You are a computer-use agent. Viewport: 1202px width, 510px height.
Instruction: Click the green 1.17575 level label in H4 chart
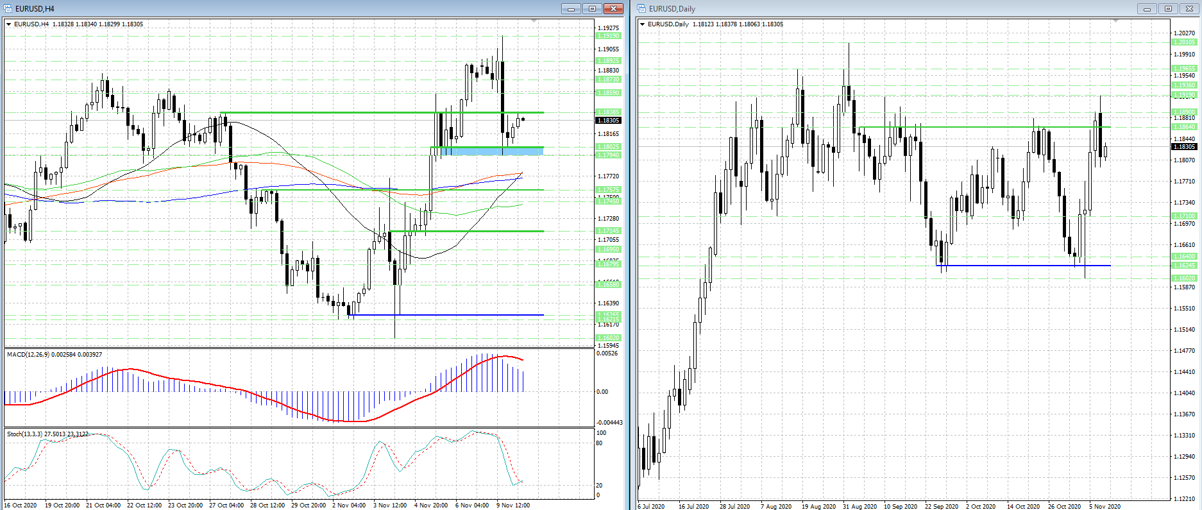coord(609,190)
